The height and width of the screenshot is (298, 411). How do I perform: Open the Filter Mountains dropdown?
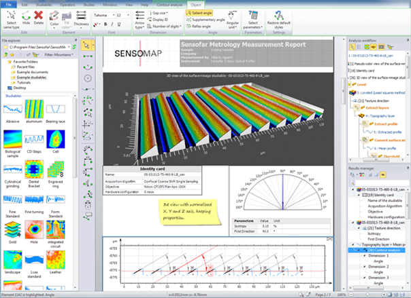coord(59,54)
